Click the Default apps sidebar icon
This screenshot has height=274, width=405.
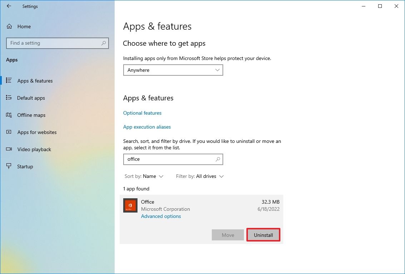(x=9, y=98)
